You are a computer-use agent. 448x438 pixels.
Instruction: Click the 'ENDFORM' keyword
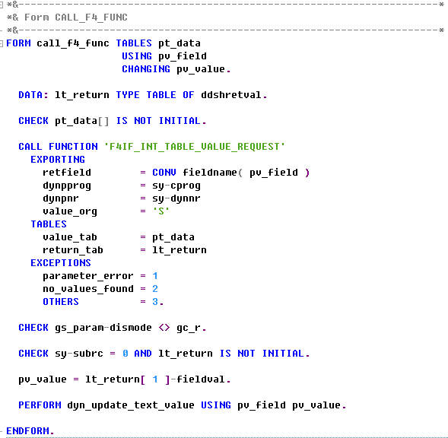pos(27,431)
